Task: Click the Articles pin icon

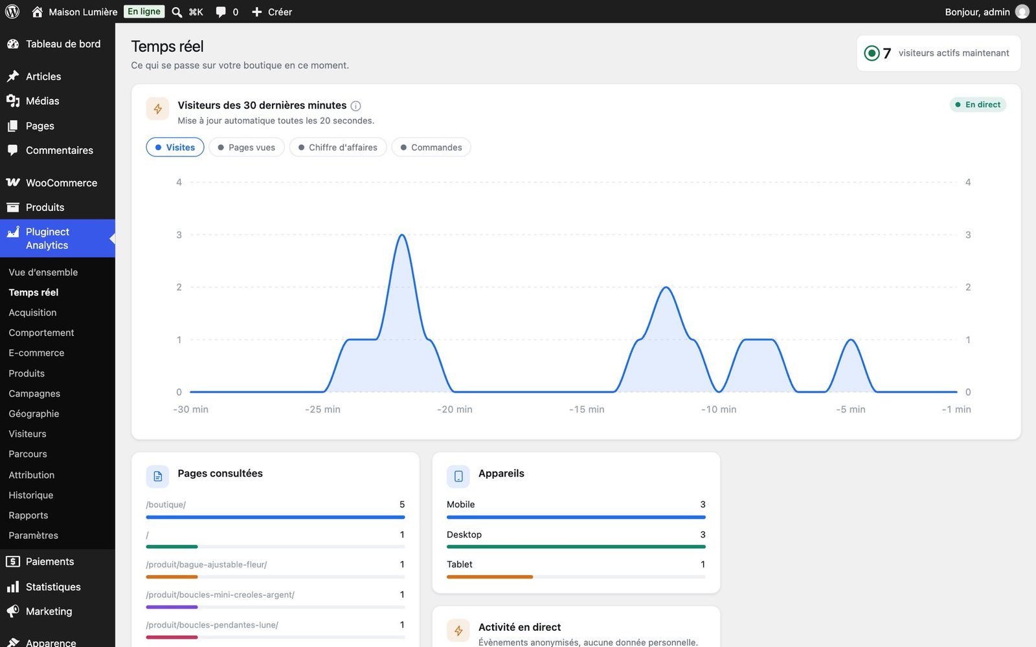Action: pos(13,76)
